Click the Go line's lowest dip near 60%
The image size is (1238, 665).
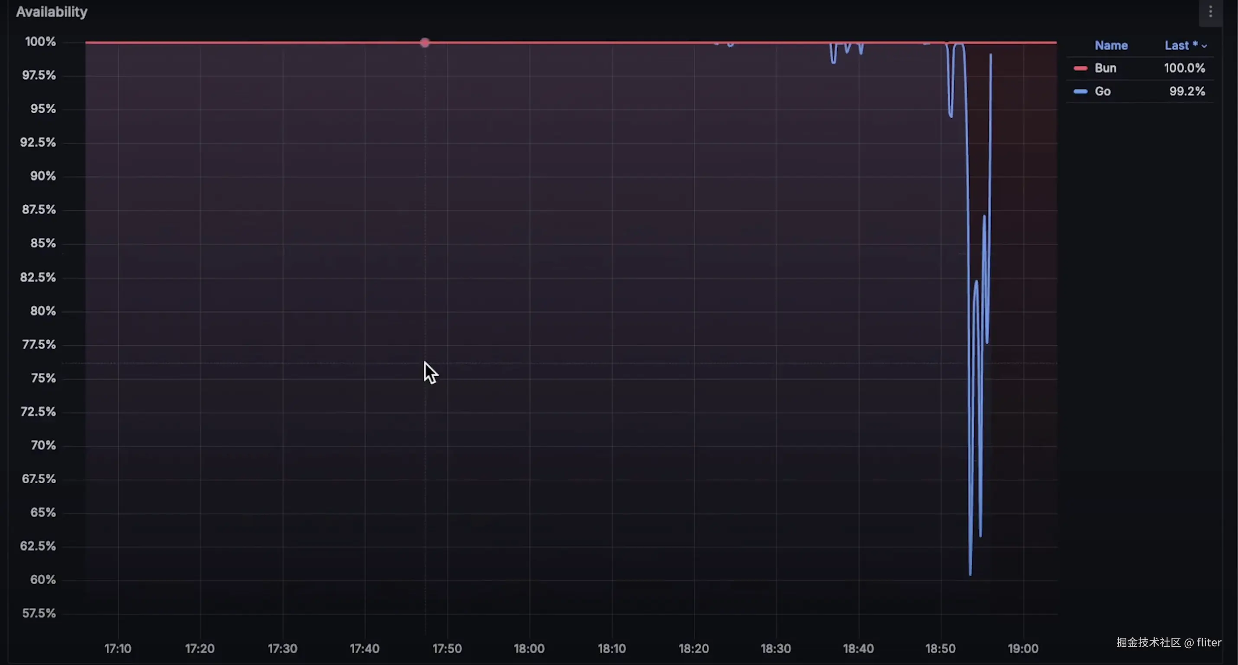click(x=970, y=572)
